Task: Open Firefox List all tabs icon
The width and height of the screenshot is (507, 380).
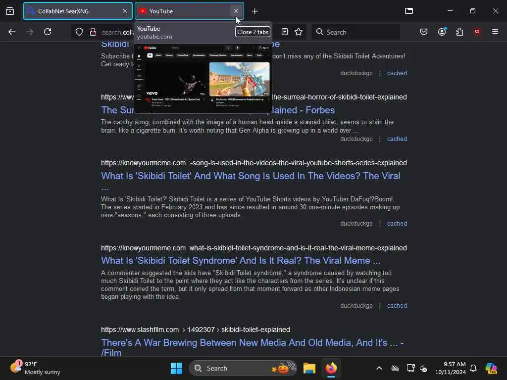Action: point(409,11)
